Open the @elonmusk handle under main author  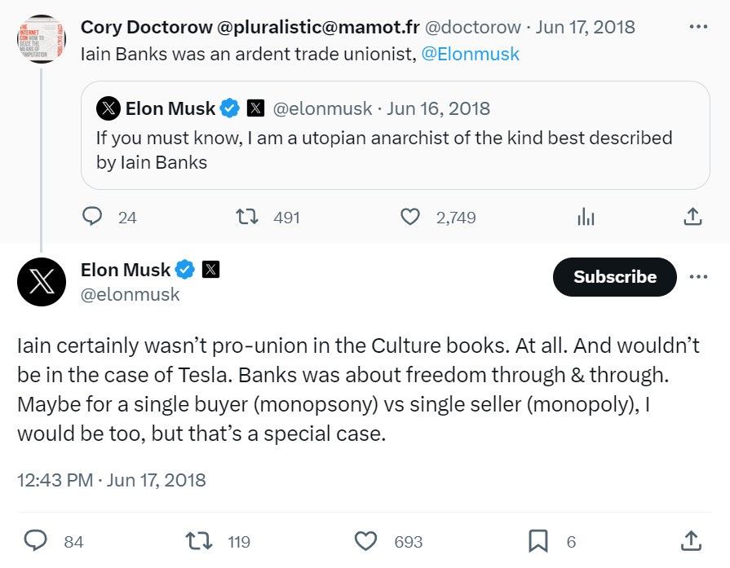[130, 294]
